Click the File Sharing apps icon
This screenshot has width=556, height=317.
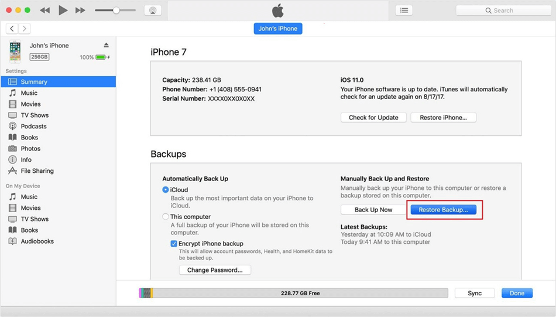click(x=12, y=171)
